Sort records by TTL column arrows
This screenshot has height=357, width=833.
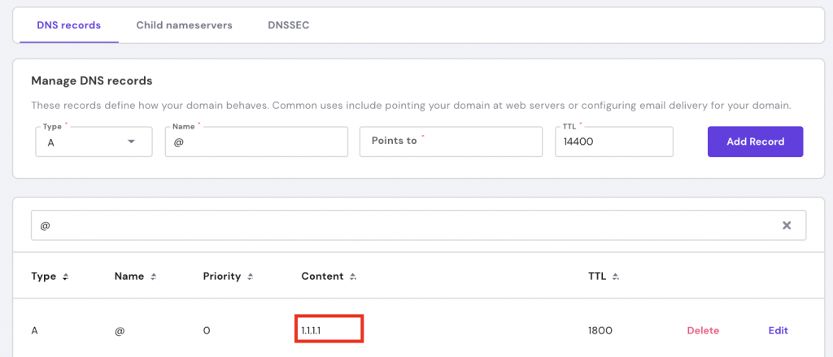(616, 276)
